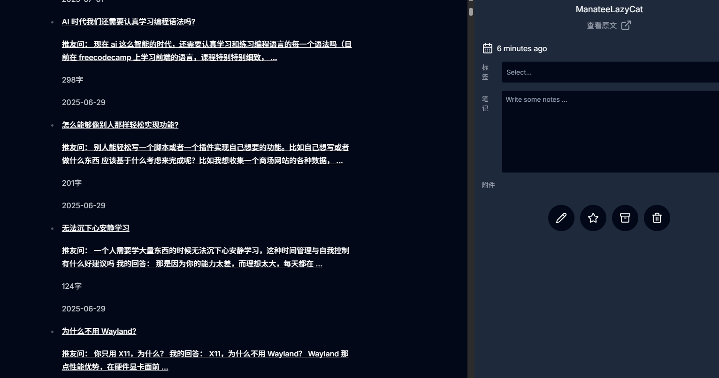Focus the 笔记 notes text area

(x=611, y=132)
